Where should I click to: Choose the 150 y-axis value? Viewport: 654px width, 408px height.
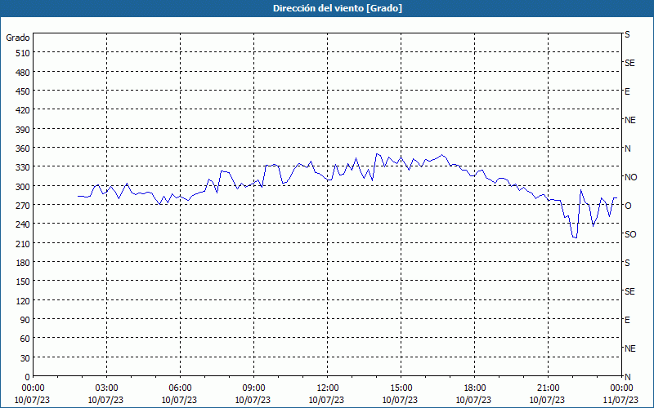pyautogui.click(x=23, y=282)
